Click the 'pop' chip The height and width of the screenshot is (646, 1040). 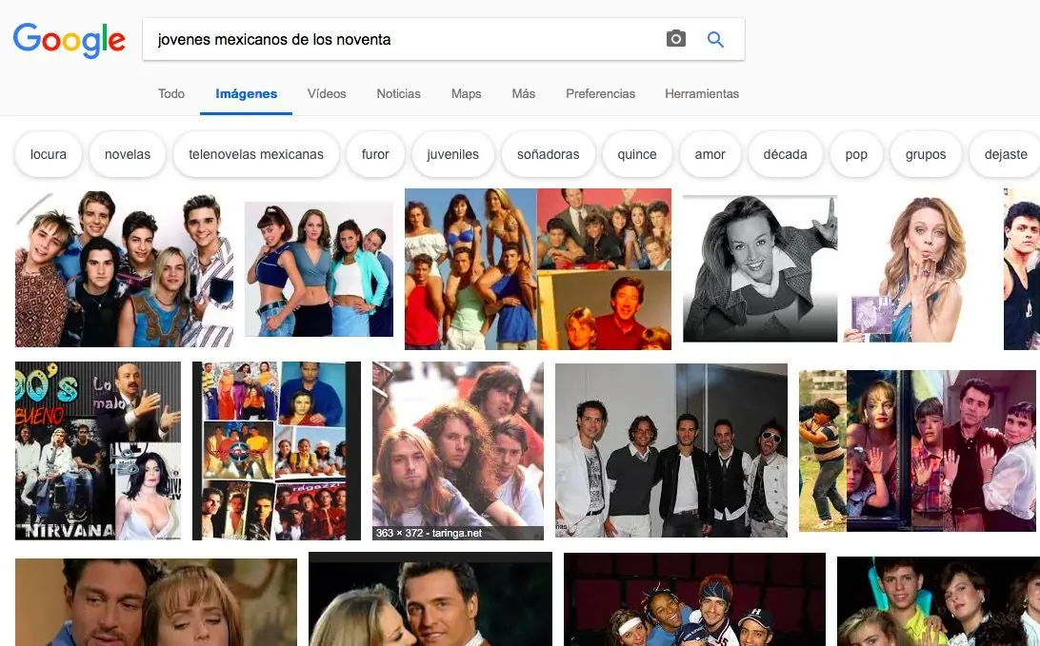coord(856,154)
